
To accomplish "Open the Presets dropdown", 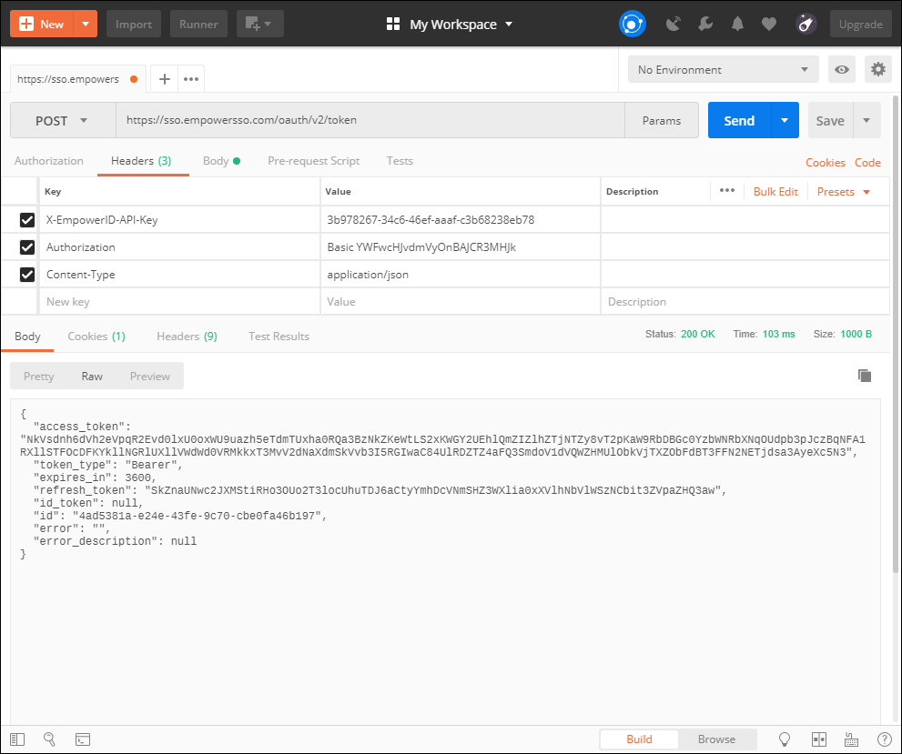I will click(843, 192).
